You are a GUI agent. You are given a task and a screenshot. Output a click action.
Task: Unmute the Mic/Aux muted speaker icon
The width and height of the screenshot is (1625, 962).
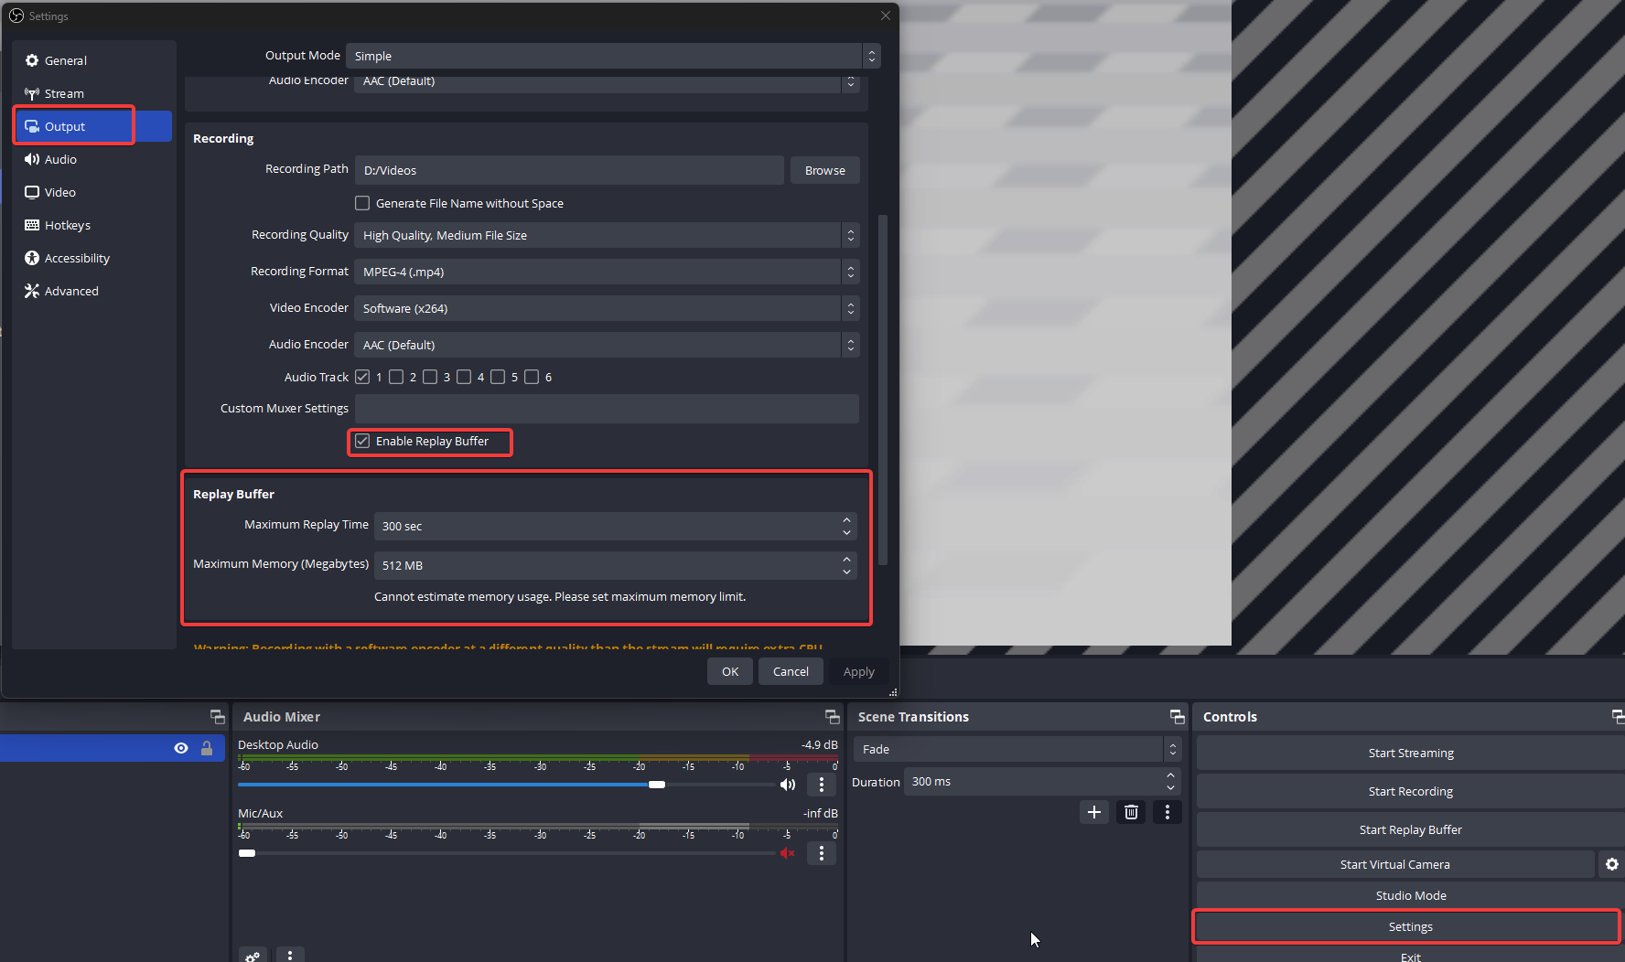click(x=787, y=853)
